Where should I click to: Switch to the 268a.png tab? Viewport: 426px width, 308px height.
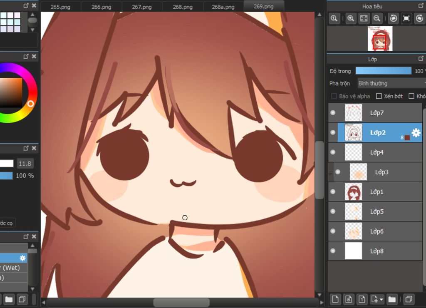point(223,7)
